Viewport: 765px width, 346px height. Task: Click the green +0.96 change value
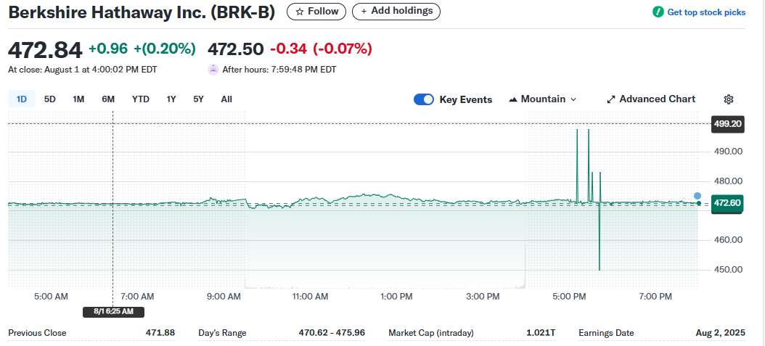tap(108, 49)
